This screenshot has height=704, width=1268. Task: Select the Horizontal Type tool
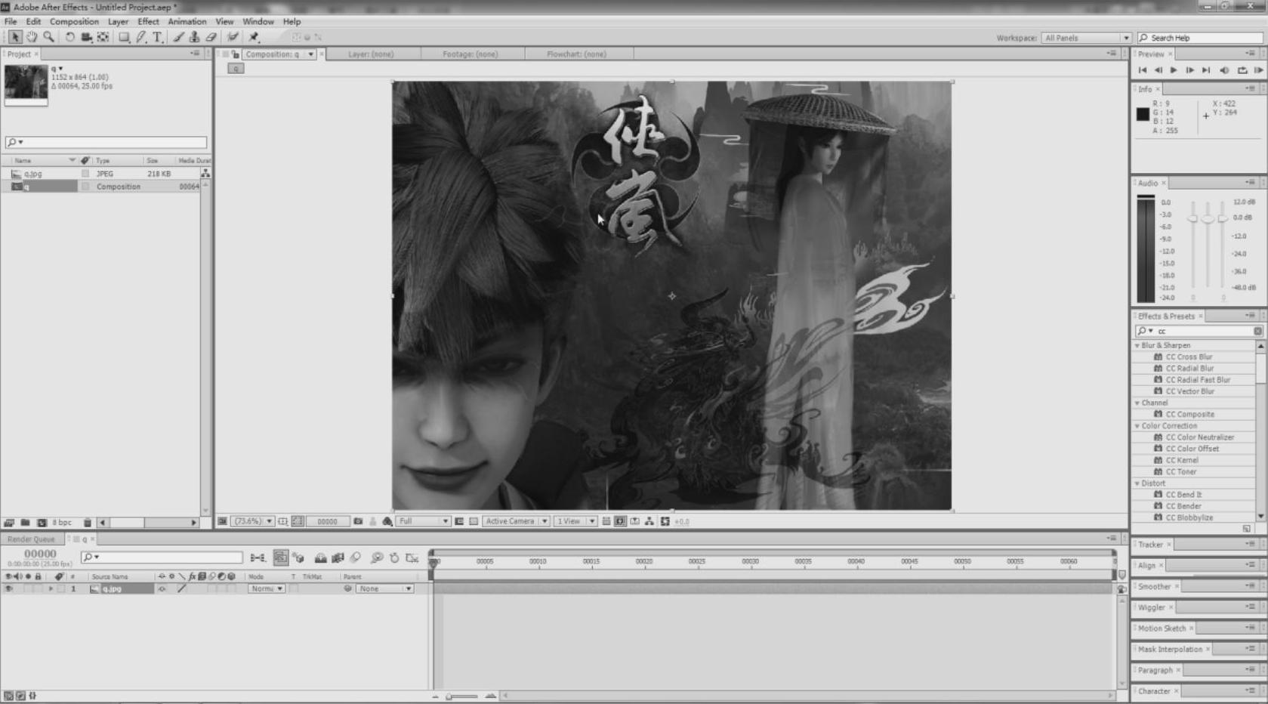(x=158, y=37)
